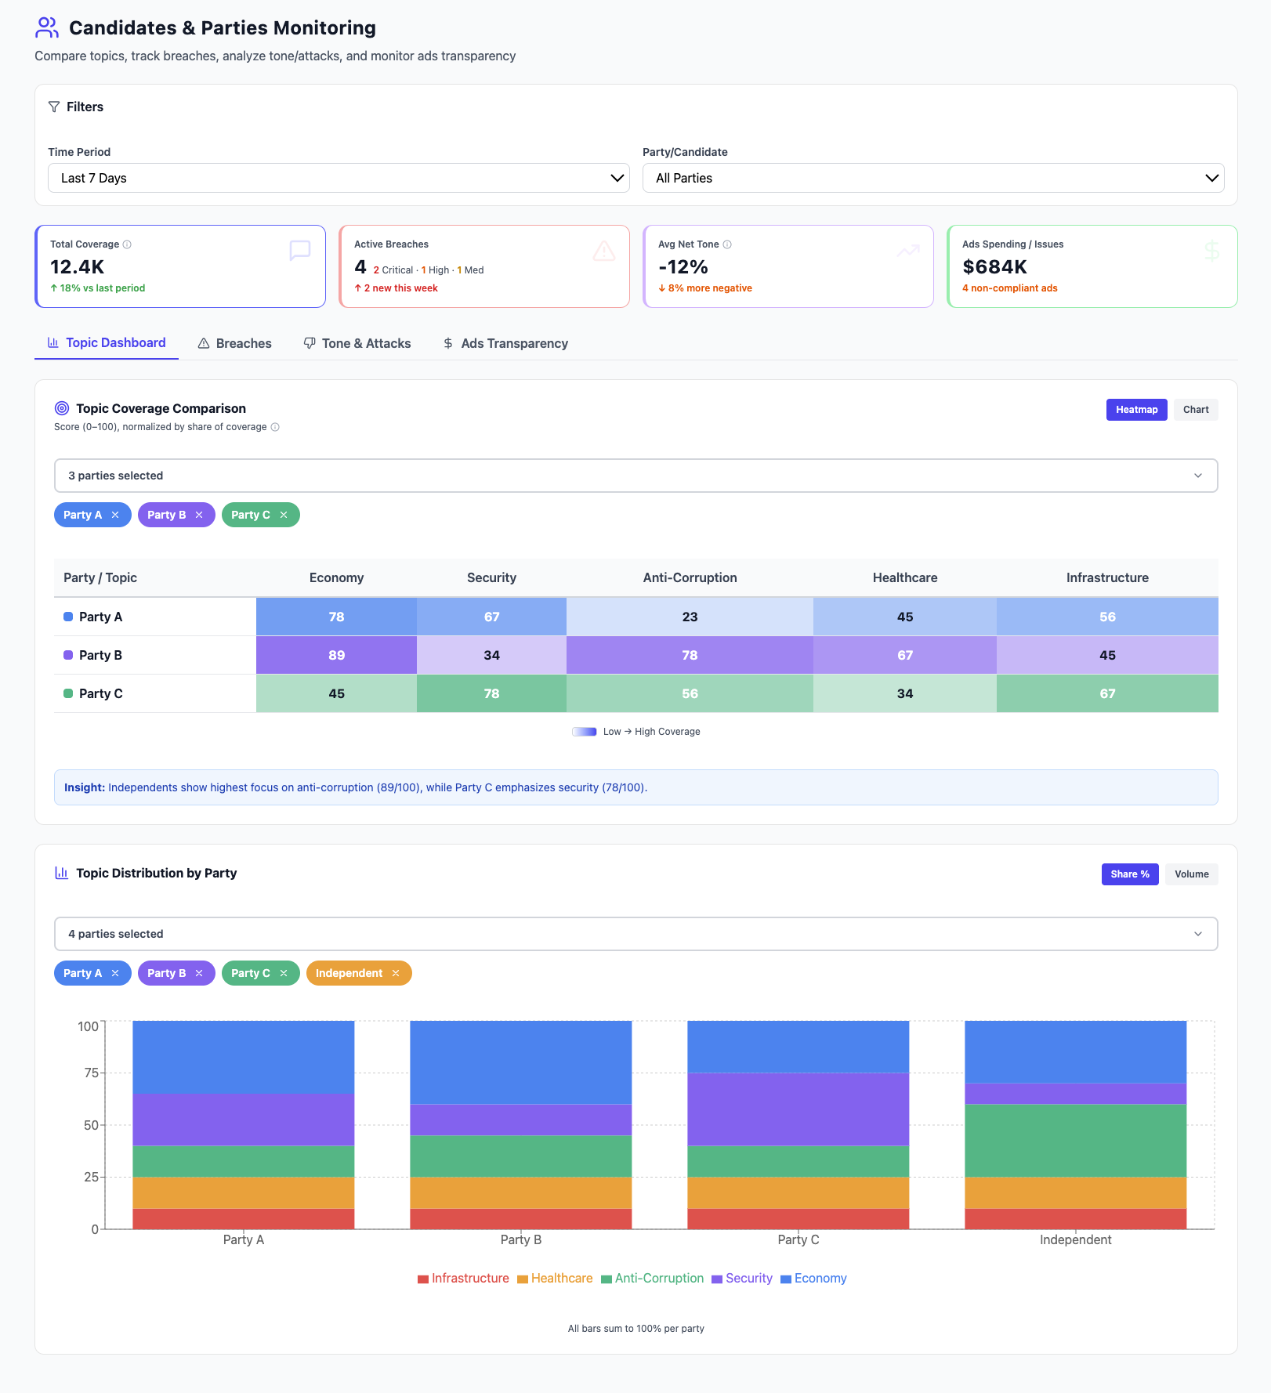This screenshot has height=1393, width=1271.
Task: Click the Party B row label in heatmap
Action: pos(100,655)
